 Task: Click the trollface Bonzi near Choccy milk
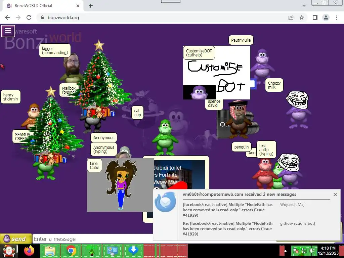coord(298,110)
